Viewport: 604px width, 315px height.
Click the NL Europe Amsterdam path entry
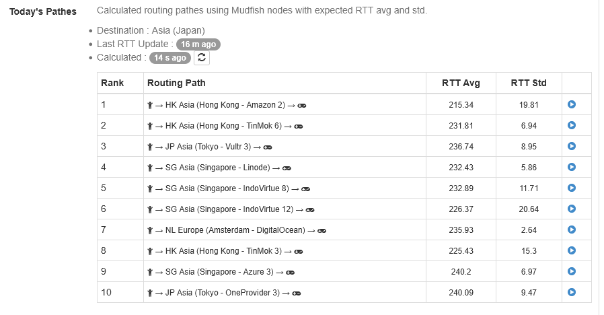coord(235,230)
